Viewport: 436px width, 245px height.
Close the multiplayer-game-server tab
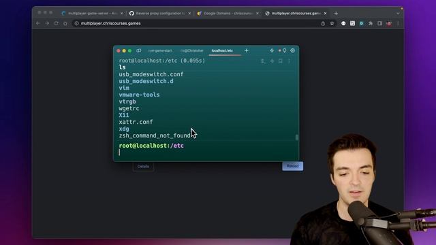click(122, 14)
